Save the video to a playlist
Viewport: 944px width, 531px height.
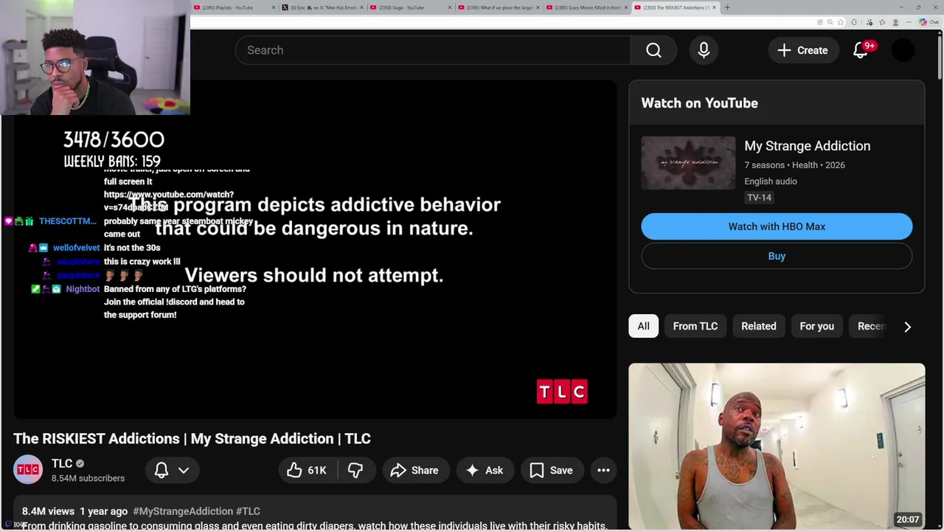pos(552,470)
